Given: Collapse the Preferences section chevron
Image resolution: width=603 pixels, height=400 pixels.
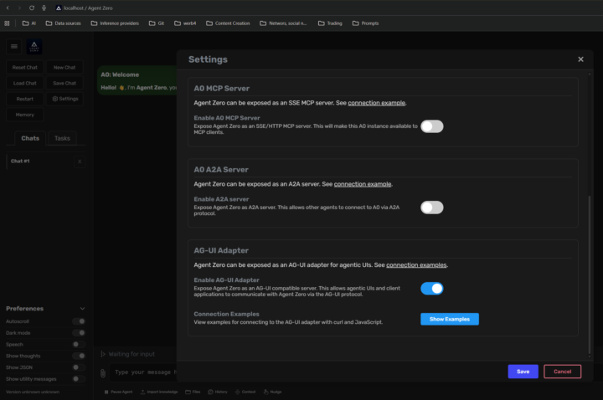Looking at the screenshot, I should tap(82, 309).
